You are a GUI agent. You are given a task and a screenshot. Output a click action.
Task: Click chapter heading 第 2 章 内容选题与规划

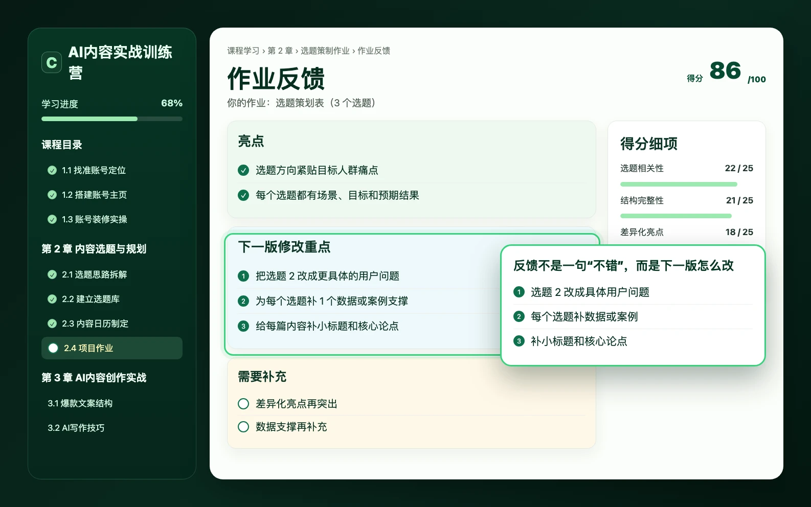(94, 249)
